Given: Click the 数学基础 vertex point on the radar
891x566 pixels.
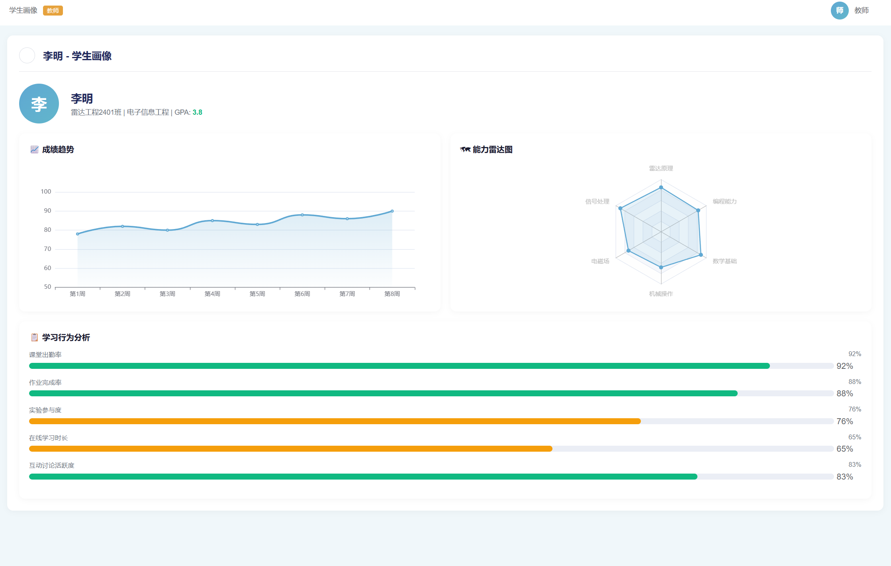Looking at the screenshot, I should (701, 255).
